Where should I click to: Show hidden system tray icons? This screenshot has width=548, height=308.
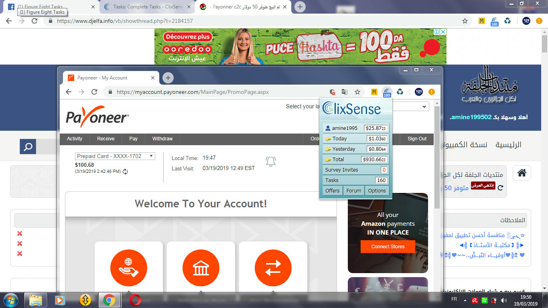click(x=465, y=300)
